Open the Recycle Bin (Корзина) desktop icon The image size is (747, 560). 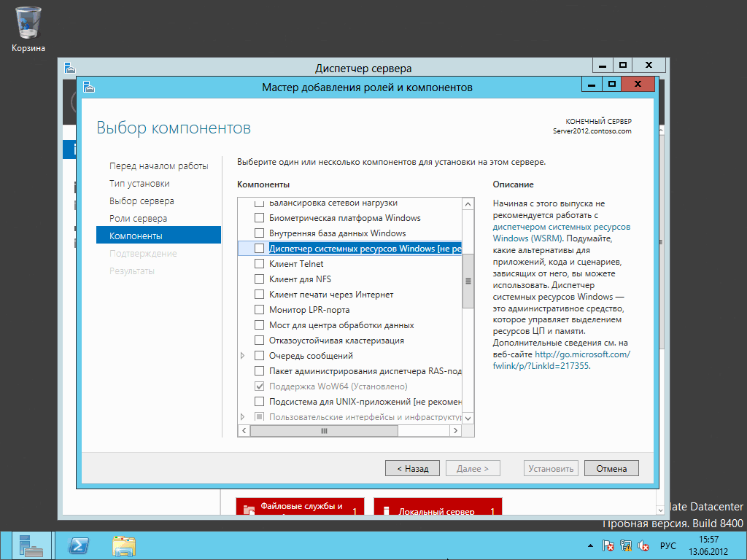(28, 29)
